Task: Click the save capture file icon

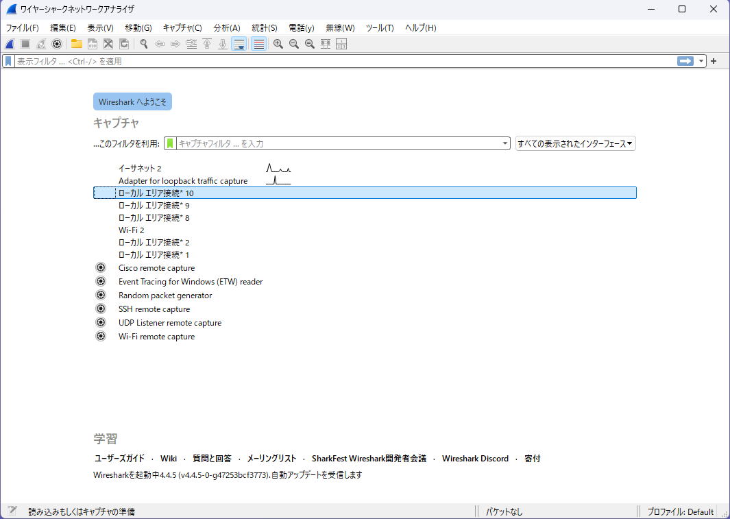Action: [92, 44]
